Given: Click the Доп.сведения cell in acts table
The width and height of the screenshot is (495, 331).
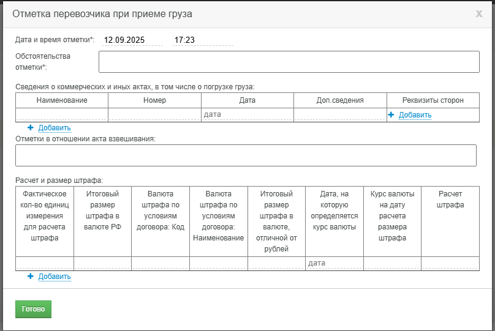Looking at the screenshot, I should pos(340,114).
